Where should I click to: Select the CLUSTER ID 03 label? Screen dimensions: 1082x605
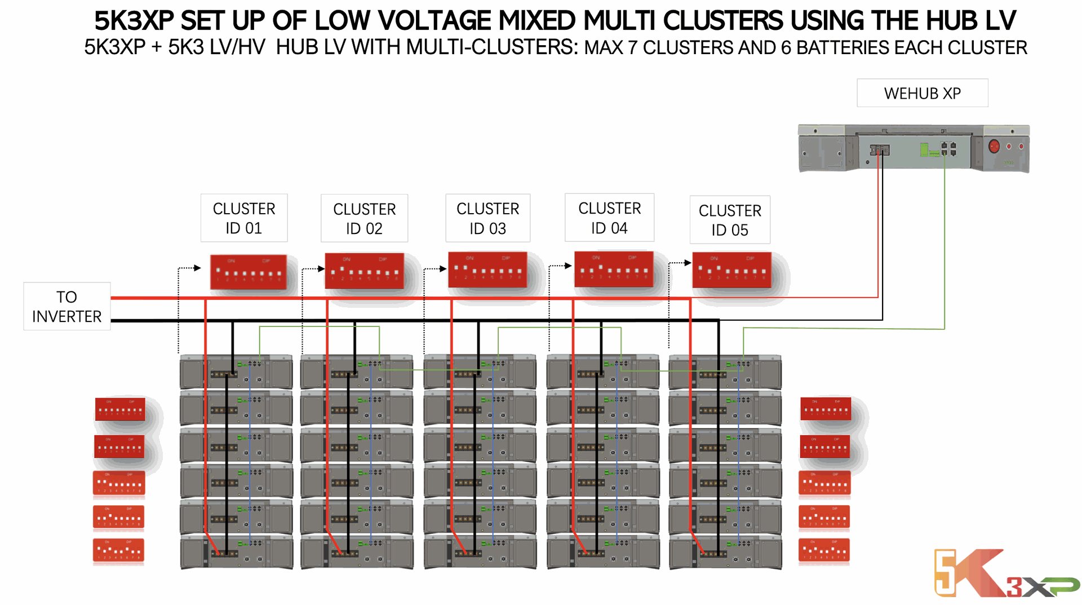(487, 218)
